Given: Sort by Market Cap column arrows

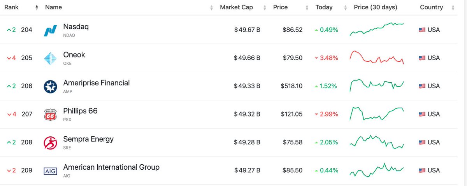Looking at the screenshot, I should pyautogui.click(x=265, y=7).
